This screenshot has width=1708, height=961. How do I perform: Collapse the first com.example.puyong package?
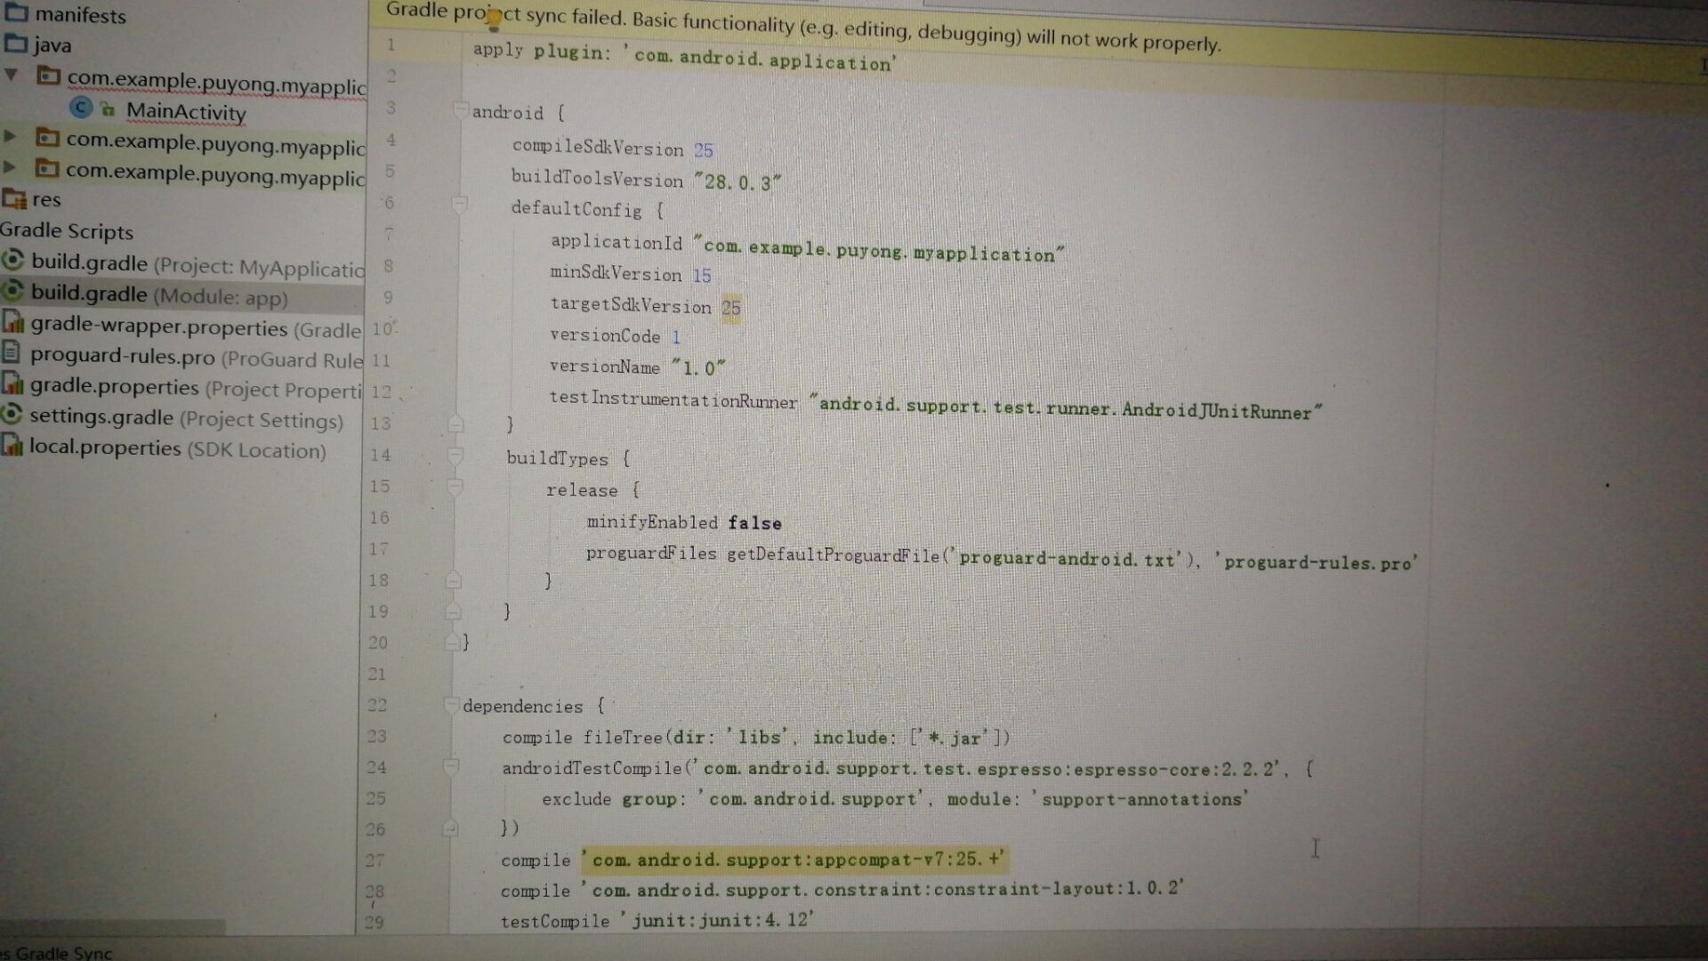pos(12,75)
